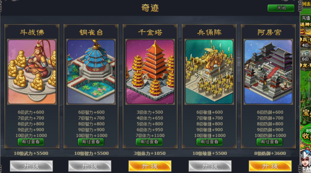Upgrade 千金塔 with the gold 升级 button

[150, 166]
